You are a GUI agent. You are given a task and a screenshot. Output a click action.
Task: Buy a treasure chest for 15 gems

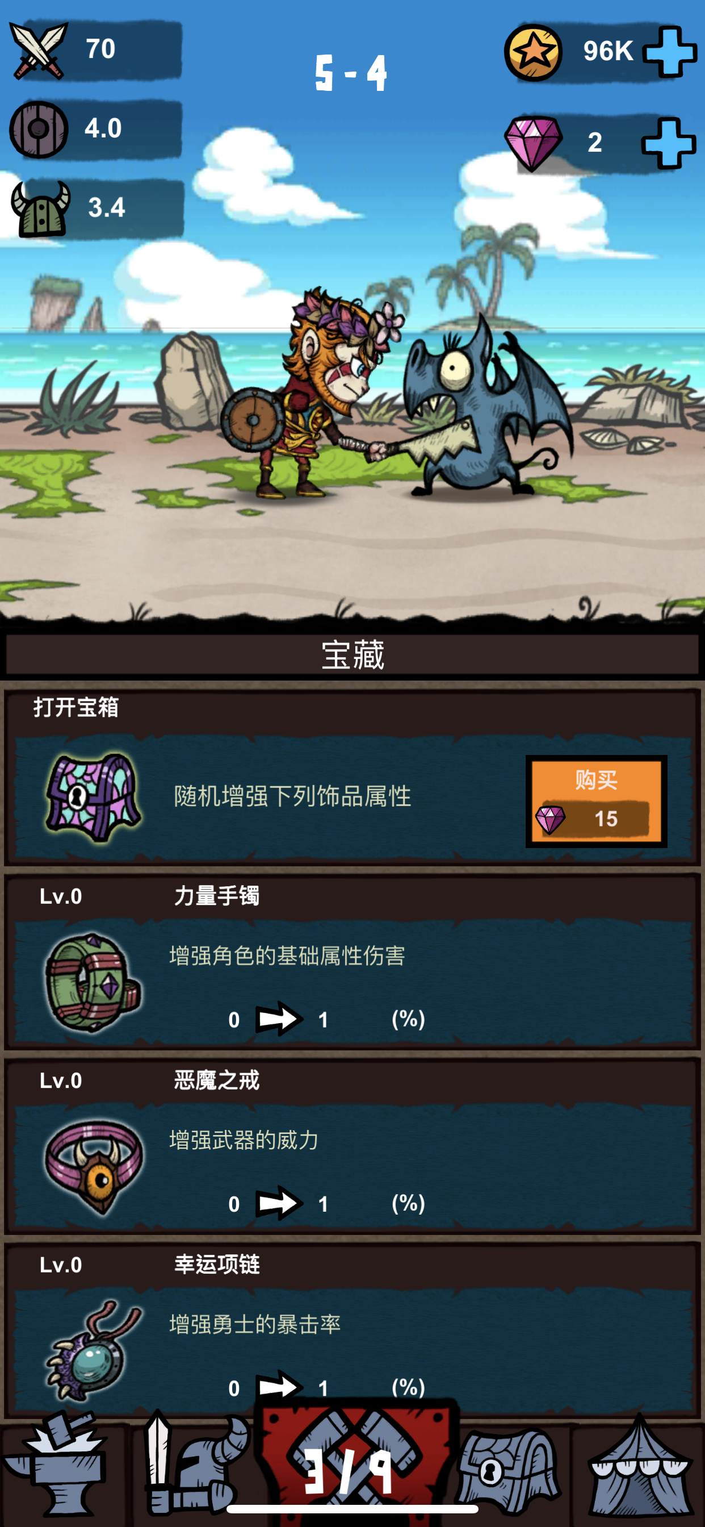[x=596, y=801]
